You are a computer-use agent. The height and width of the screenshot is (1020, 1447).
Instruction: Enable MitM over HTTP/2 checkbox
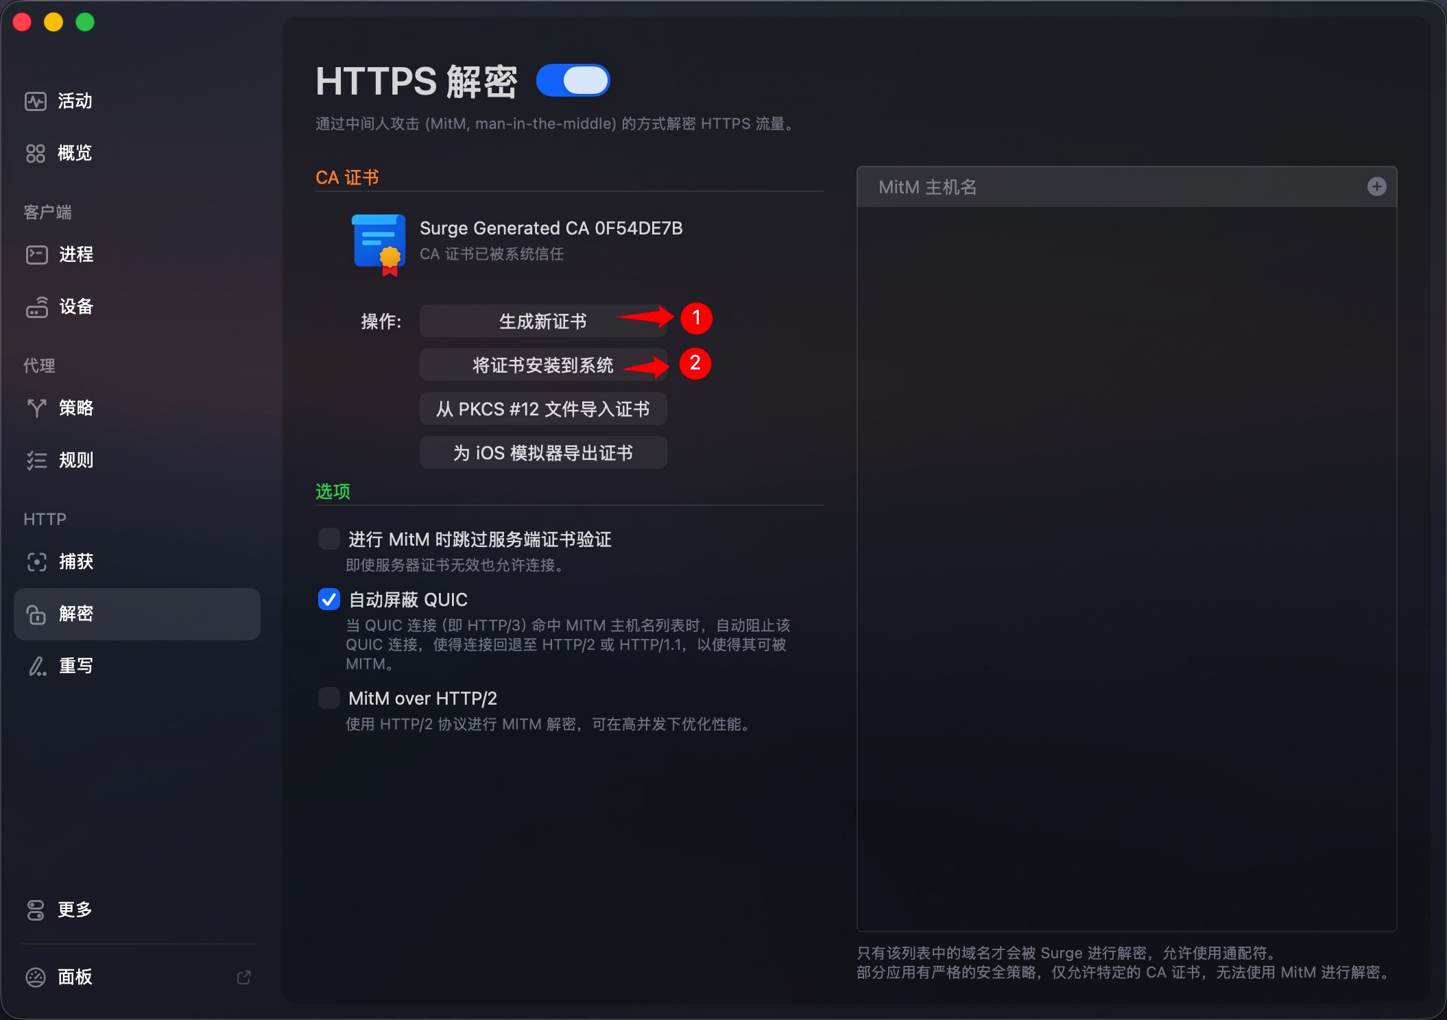coord(329,698)
